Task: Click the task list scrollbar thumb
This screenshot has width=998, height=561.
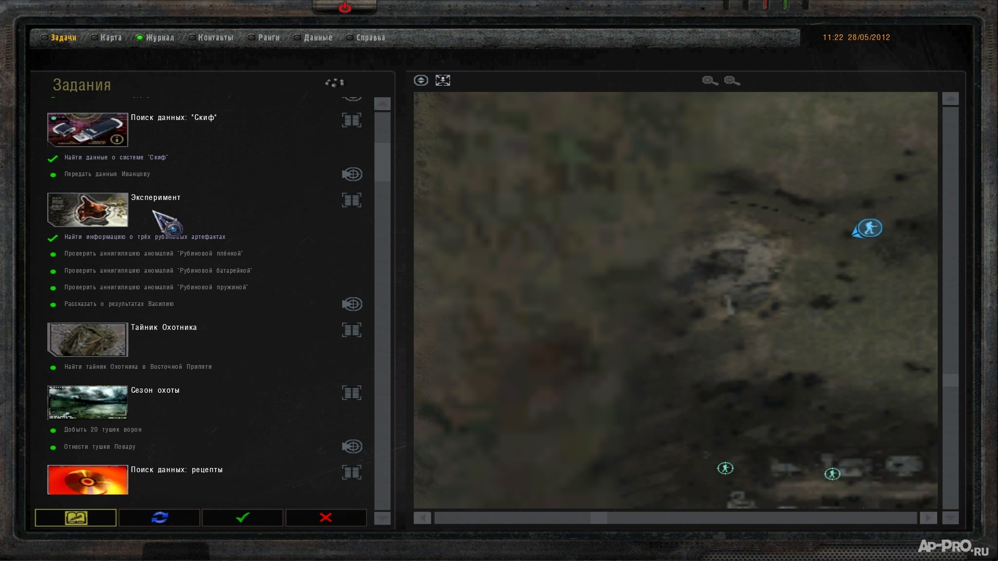Action: click(382, 162)
